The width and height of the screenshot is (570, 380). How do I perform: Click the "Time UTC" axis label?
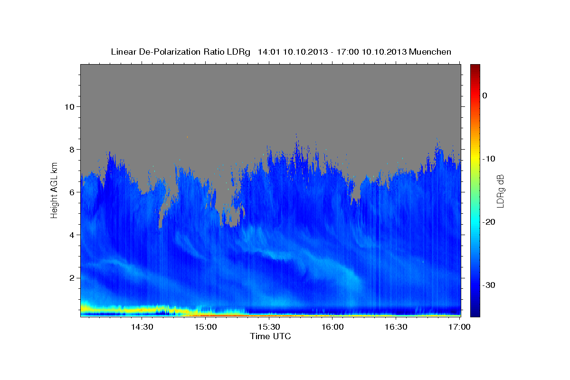270,336
